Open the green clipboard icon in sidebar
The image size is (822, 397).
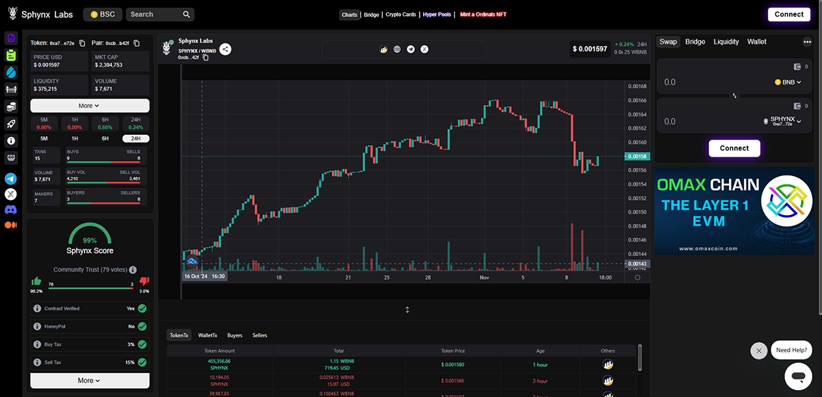[11, 55]
